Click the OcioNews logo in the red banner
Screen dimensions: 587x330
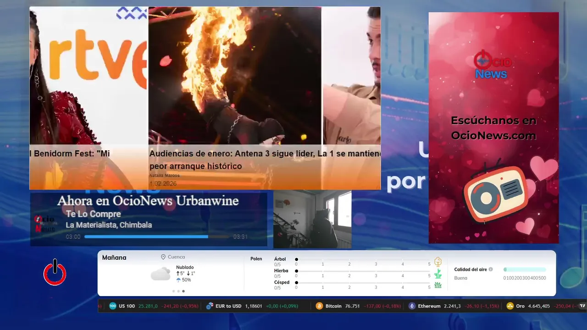coord(492,65)
